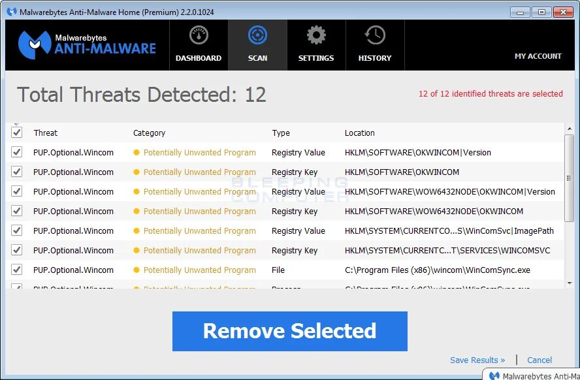The width and height of the screenshot is (580, 380).
Task: Open MY ACCOUNT
Action: click(x=538, y=56)
